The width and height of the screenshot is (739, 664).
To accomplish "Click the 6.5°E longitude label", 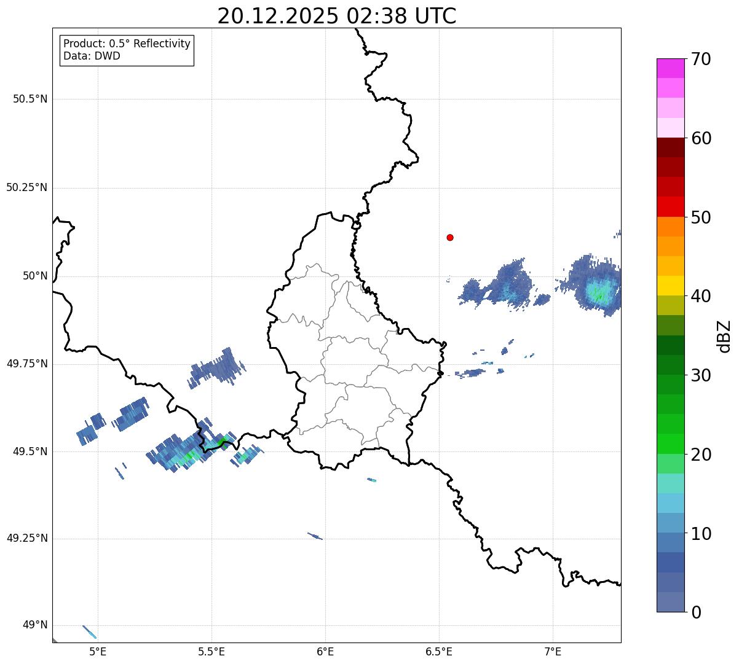I will [x=439, y=651].
